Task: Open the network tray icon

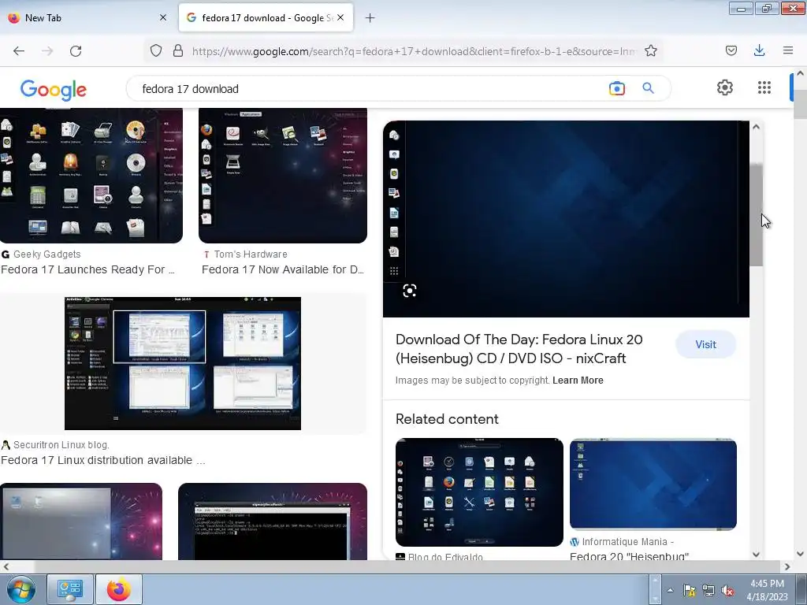Action: (x=708, y=590)
